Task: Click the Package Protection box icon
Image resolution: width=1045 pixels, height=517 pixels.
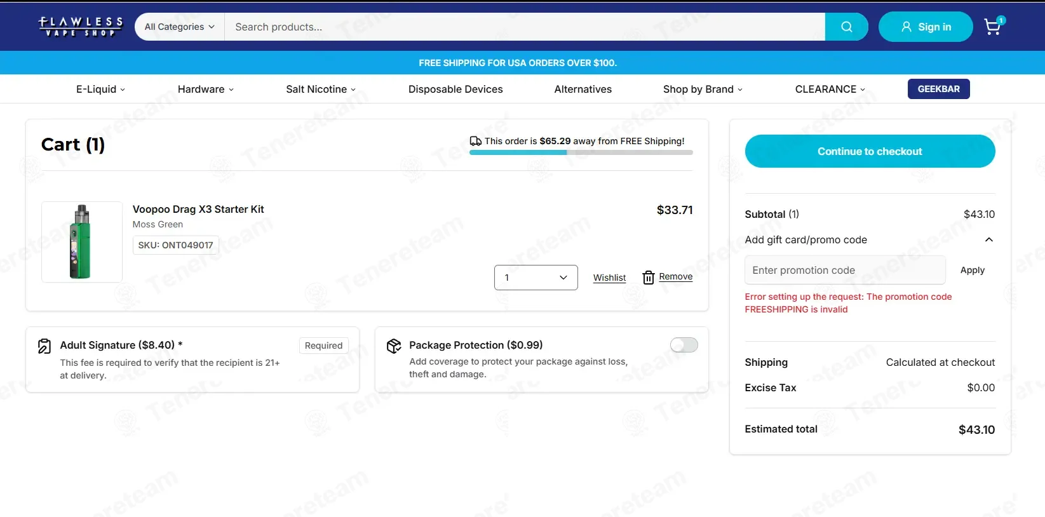Action: point(394,346)
